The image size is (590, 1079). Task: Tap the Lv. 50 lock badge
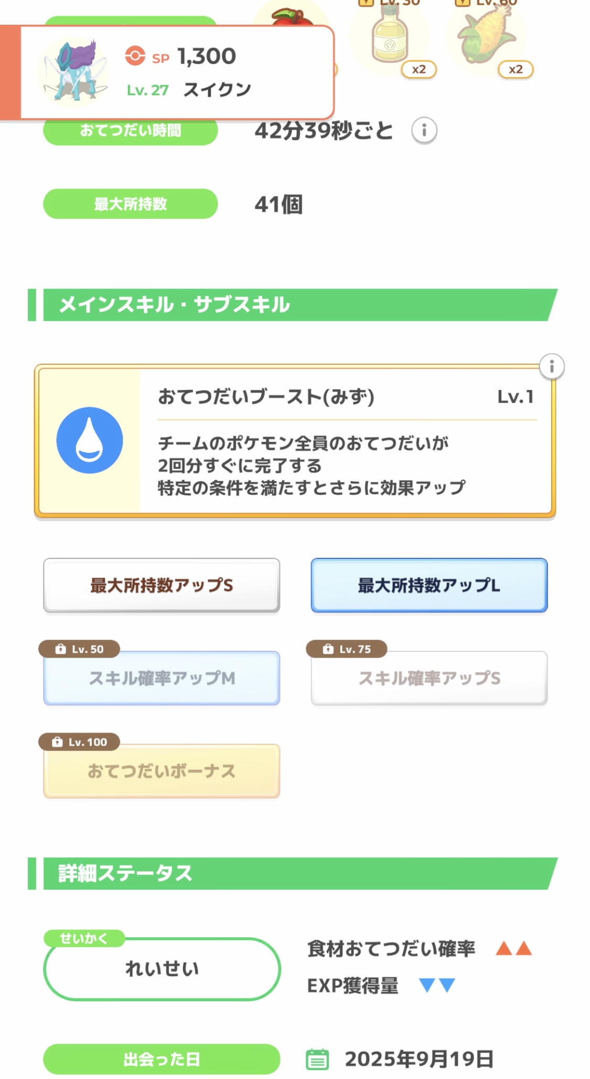pos(79,649)
